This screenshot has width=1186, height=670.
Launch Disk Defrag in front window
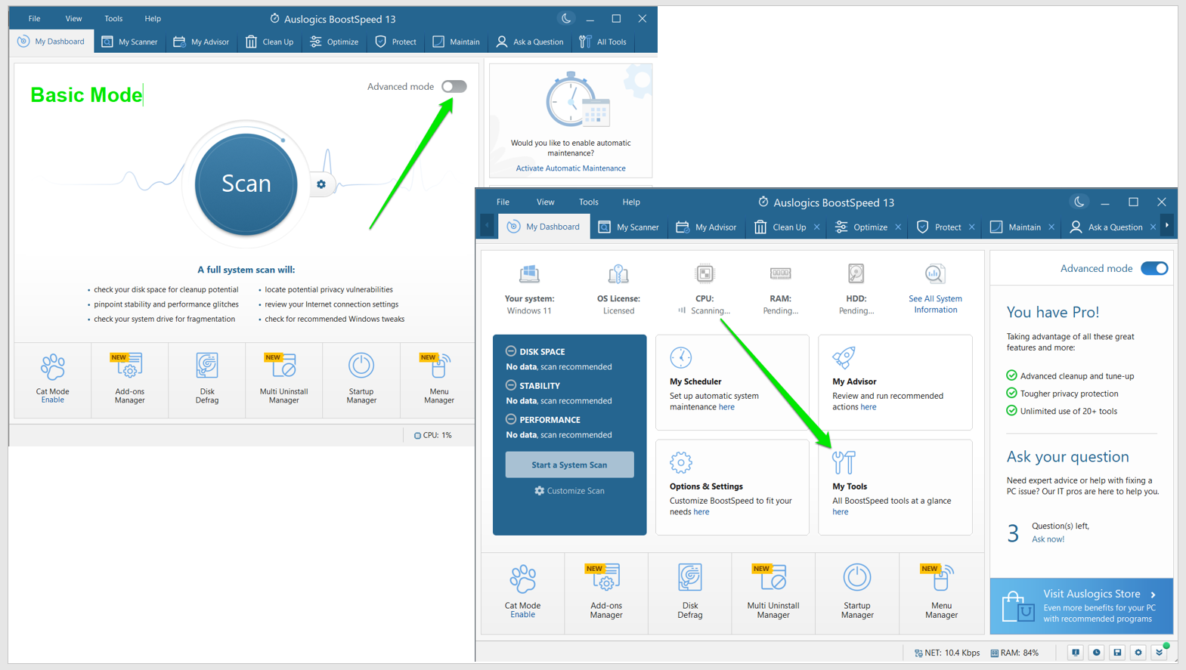[689, 592]
